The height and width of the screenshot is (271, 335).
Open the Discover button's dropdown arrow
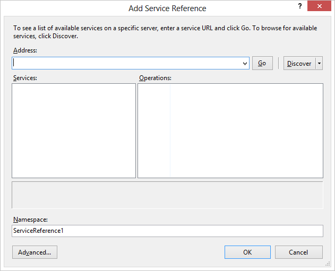tap(319, 64)
